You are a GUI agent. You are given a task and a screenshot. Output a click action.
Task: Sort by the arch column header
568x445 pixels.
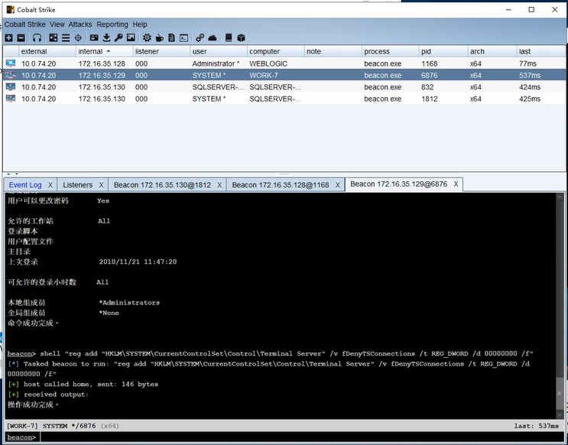492,51
